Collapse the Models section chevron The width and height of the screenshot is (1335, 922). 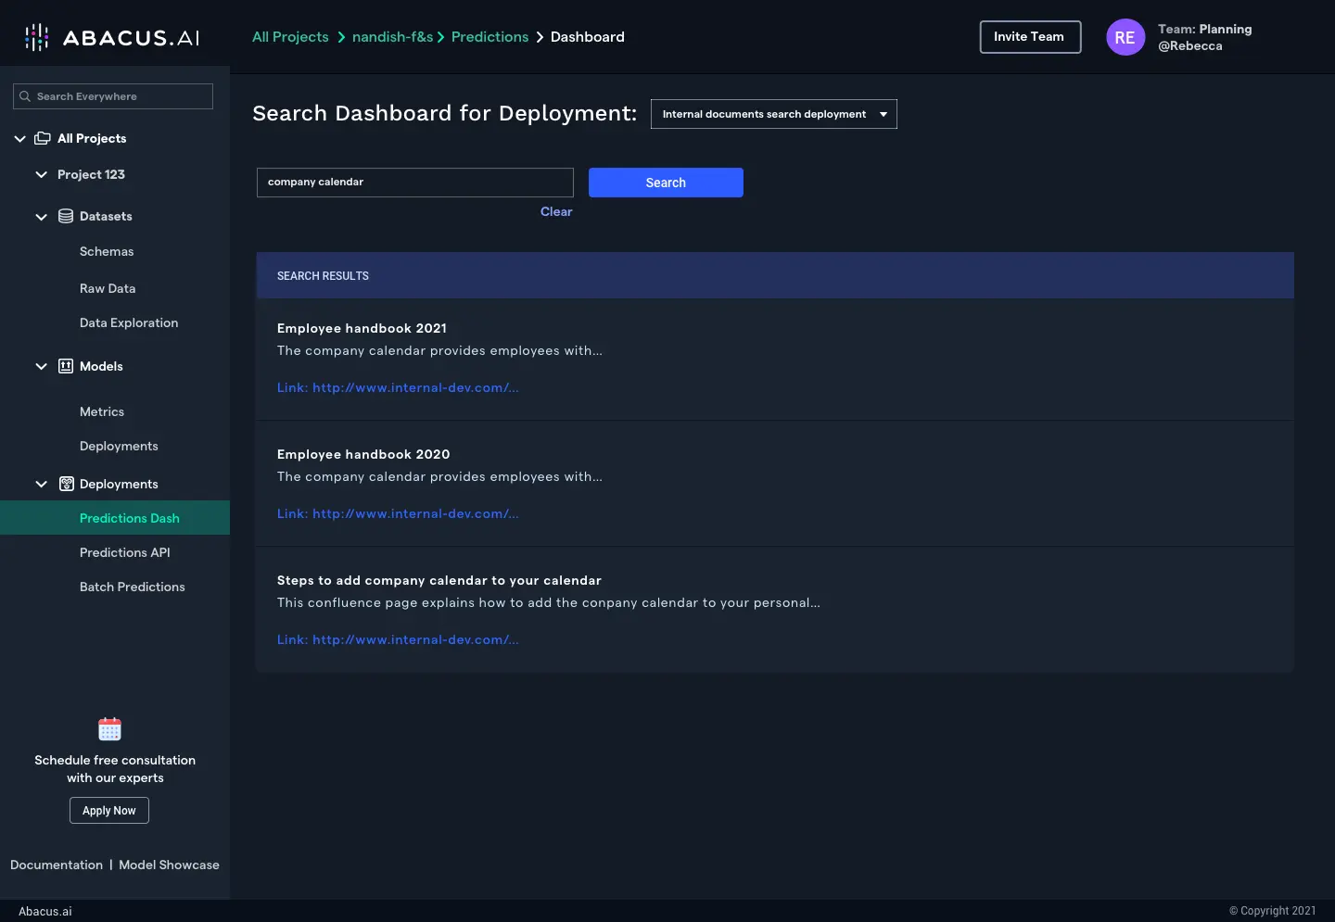click(41, 366)
